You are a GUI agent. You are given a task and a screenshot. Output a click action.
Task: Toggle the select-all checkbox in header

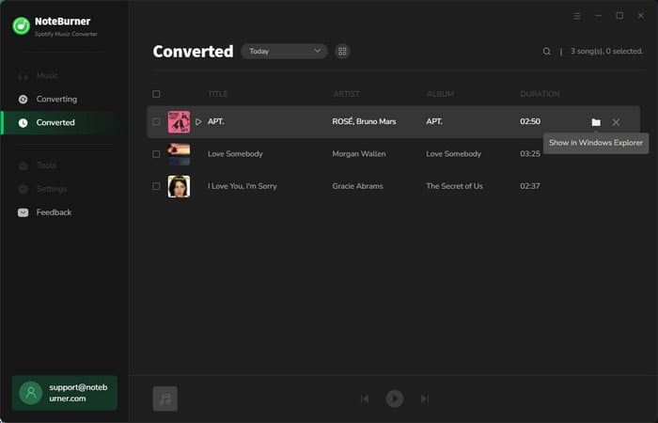(x=156, y=94)
